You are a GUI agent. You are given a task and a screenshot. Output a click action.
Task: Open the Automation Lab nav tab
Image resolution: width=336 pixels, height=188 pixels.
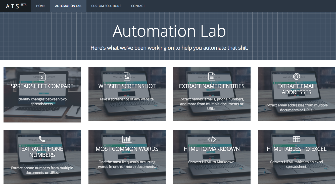68,6
